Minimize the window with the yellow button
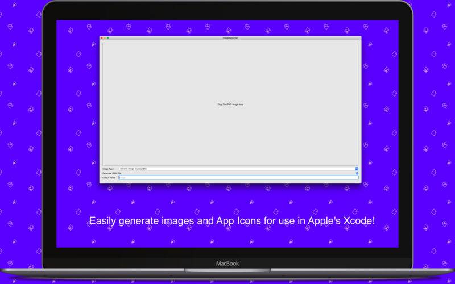This screenshot has width=455, height=284. 105,38
